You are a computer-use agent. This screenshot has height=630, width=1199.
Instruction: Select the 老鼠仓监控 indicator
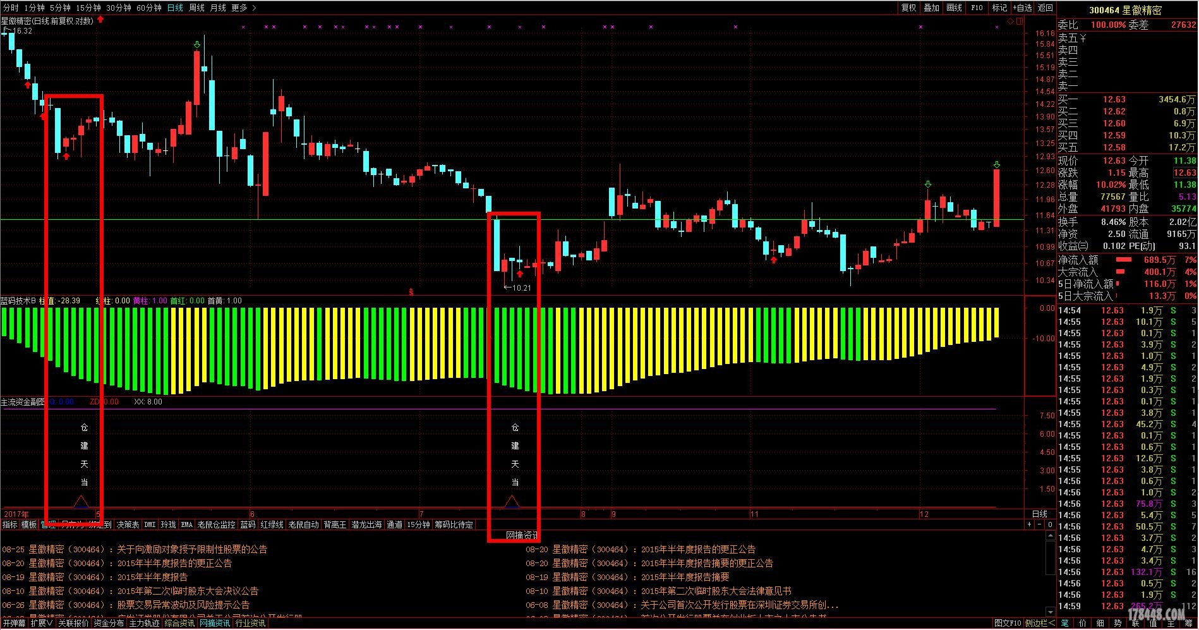(x=216, y=524)
